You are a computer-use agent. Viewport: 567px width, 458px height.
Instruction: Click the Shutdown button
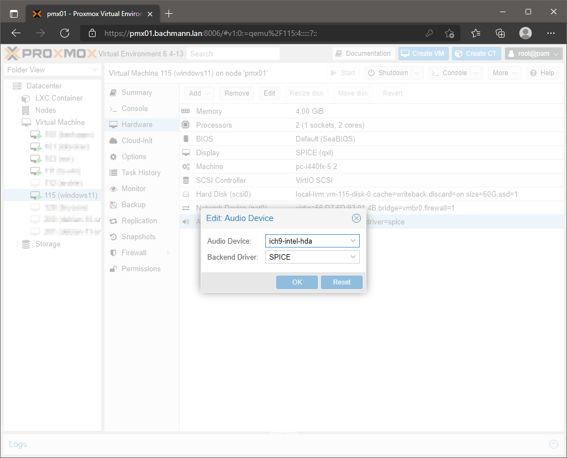tap(389, 73)
